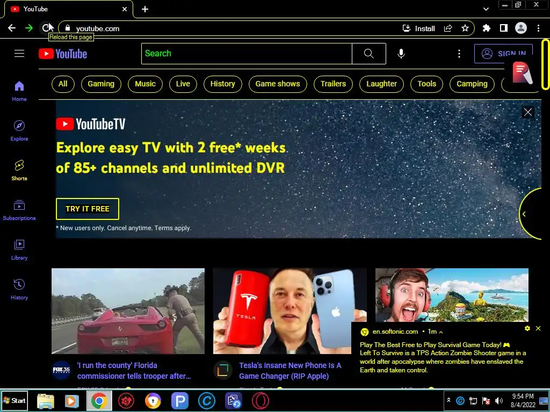
Task: Select the Trailers filter chip
Action: [333, 84]
